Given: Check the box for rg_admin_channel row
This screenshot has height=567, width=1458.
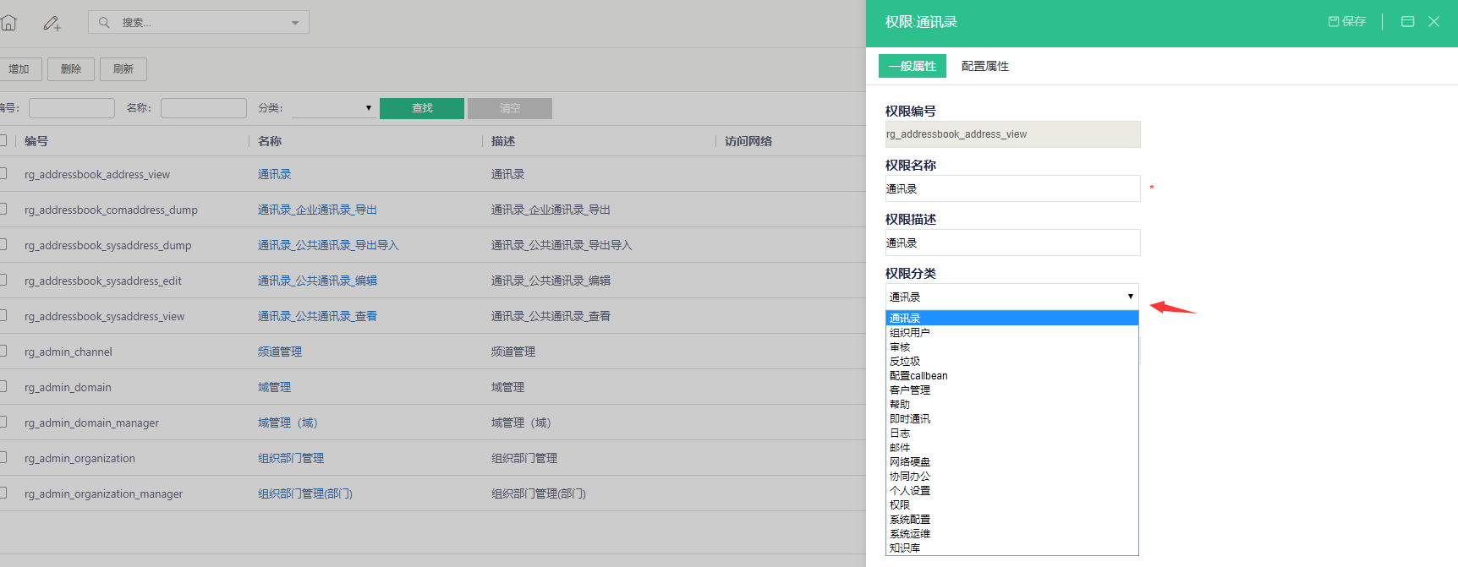Looking at the screenshot, I should coord(3,351).
